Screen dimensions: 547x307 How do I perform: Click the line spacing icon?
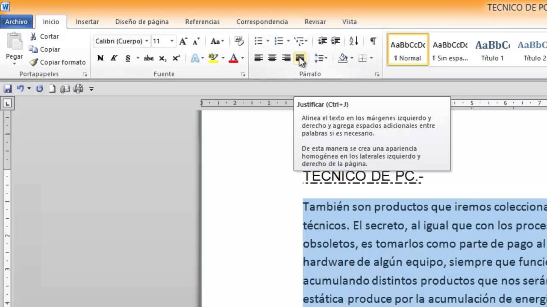[x=319, y=58]
